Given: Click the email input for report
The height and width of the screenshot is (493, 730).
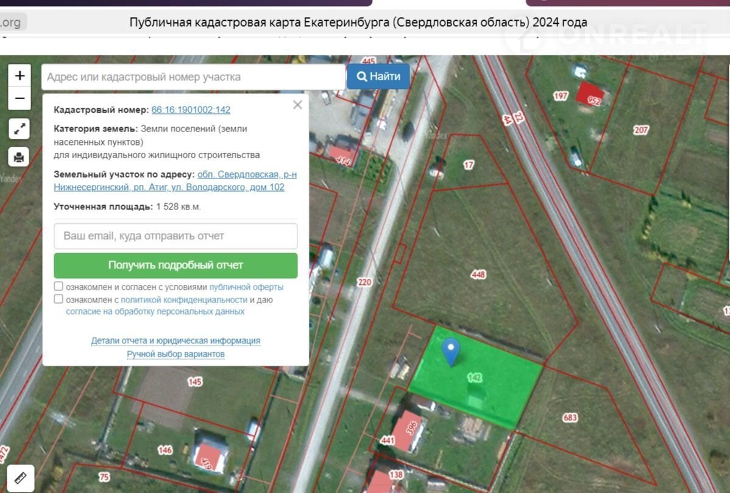Looking at the screenshot, I should 175,236.
